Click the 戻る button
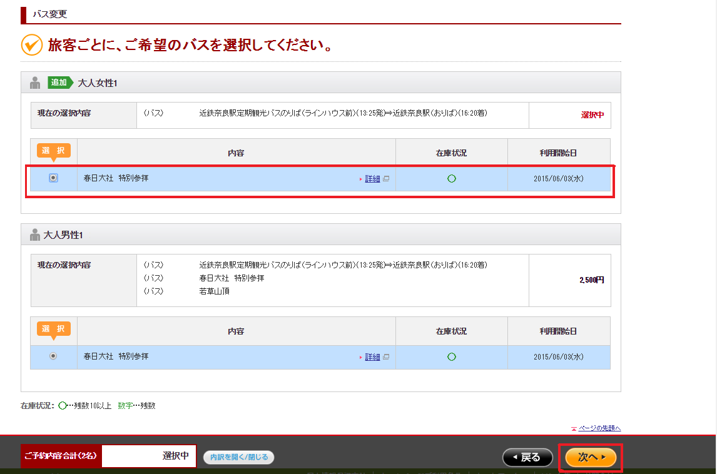 (527, 457)
